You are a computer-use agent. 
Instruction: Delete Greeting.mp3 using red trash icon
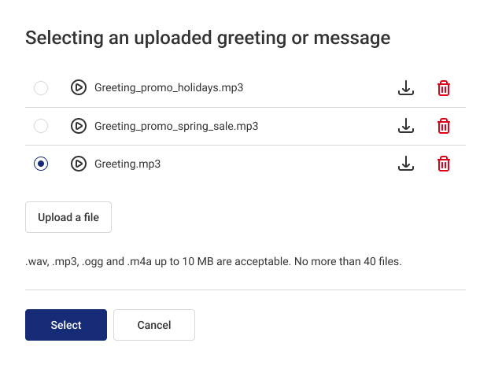pos(444,164)
